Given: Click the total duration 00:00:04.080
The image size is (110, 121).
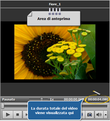Looking at the screenshot, I should pyautogui.click(x=98, y=99).
